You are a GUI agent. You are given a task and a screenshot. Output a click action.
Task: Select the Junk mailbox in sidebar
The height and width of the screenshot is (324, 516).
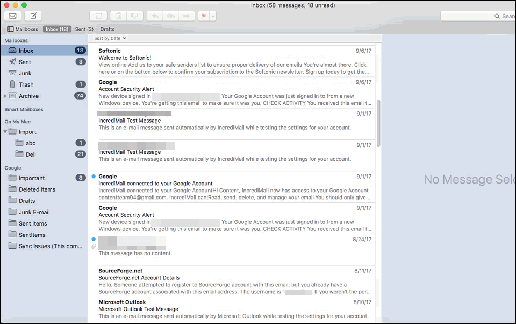coord(25,73)
